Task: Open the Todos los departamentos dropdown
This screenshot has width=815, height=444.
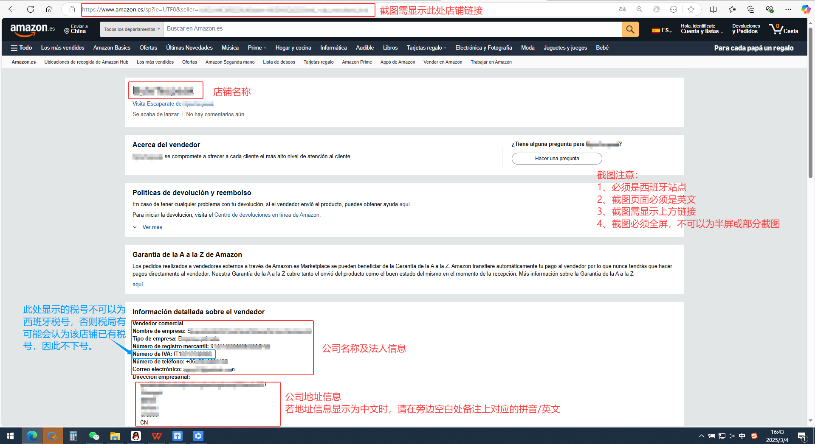Action: [x=132, y=29]
